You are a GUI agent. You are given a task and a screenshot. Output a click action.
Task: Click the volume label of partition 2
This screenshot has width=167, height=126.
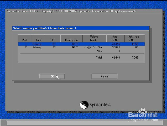coord(93,47)
